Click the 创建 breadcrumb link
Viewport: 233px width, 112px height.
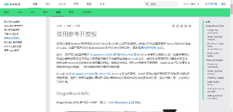78,26
